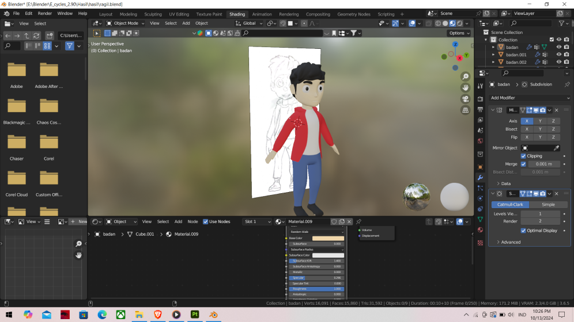Open Global transform orientation dropdown
This screenshot has width=574, height=322.
[x=249, y=24]
